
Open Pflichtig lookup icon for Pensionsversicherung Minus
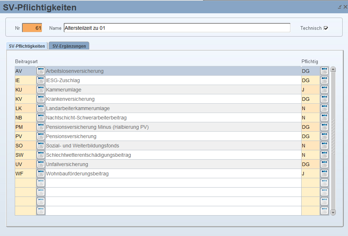tap(324, 127)
